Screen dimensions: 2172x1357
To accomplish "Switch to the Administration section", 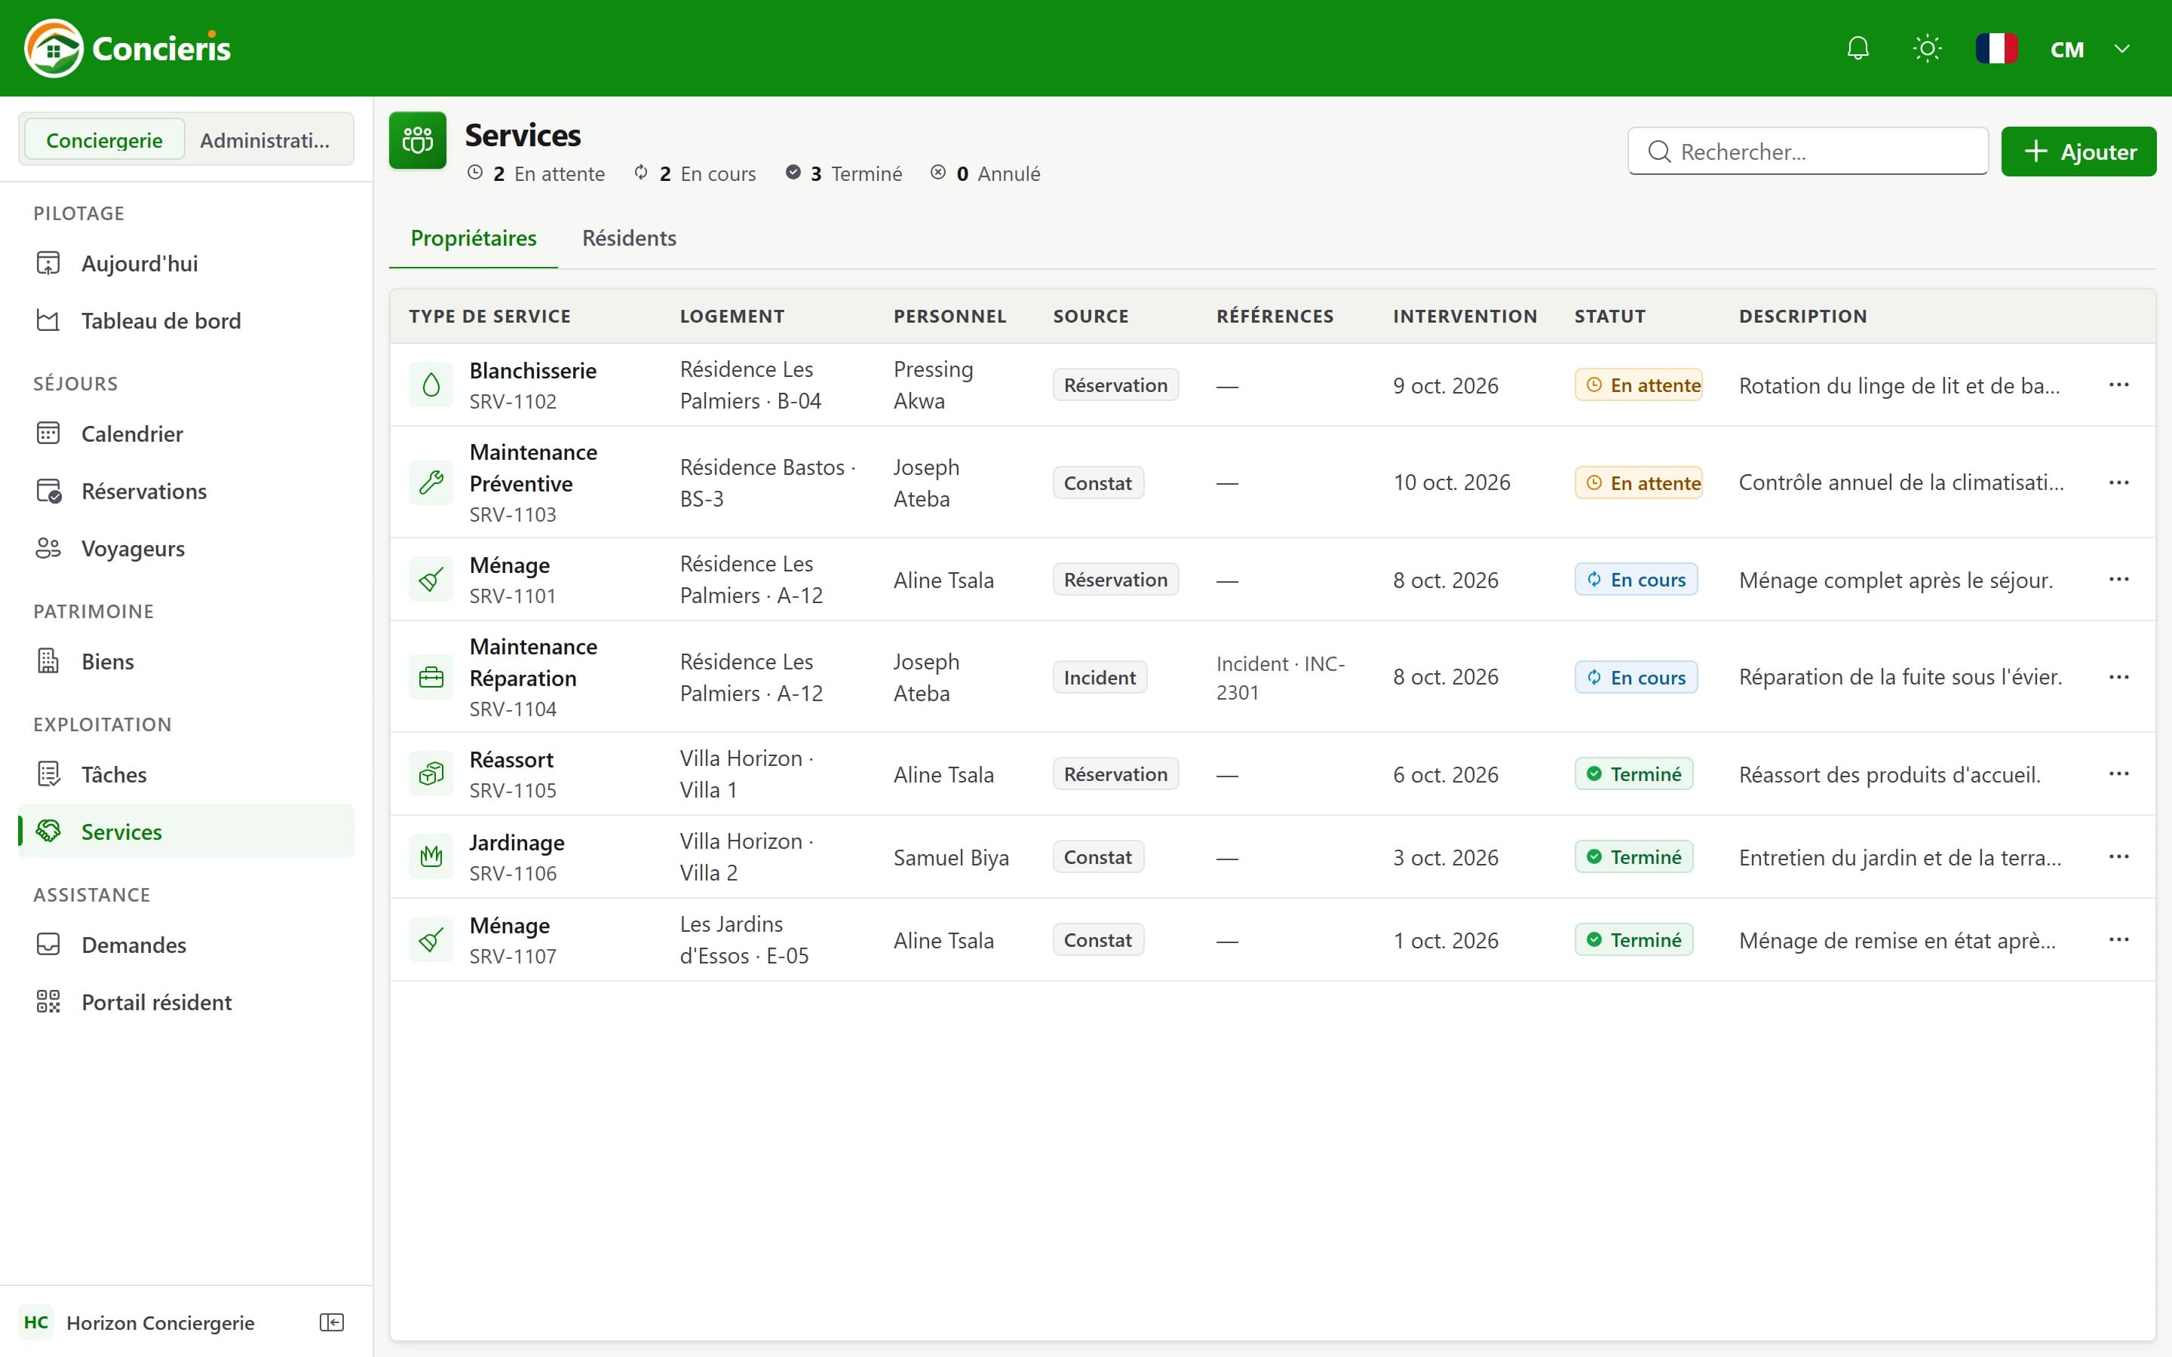I will 265,140.
